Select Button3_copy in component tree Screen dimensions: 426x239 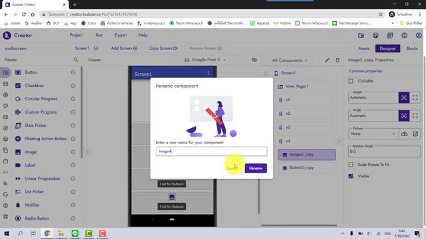pos(307,168)
